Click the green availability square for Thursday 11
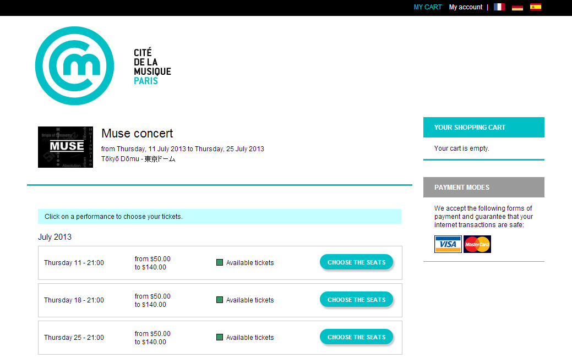This screenshot has height=358, width=572. (x=220, y=262)
